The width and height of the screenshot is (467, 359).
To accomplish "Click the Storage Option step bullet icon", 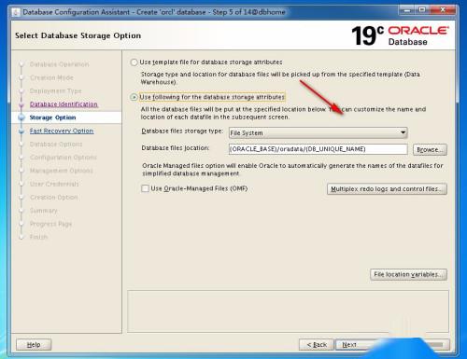I will coord(21,117).
